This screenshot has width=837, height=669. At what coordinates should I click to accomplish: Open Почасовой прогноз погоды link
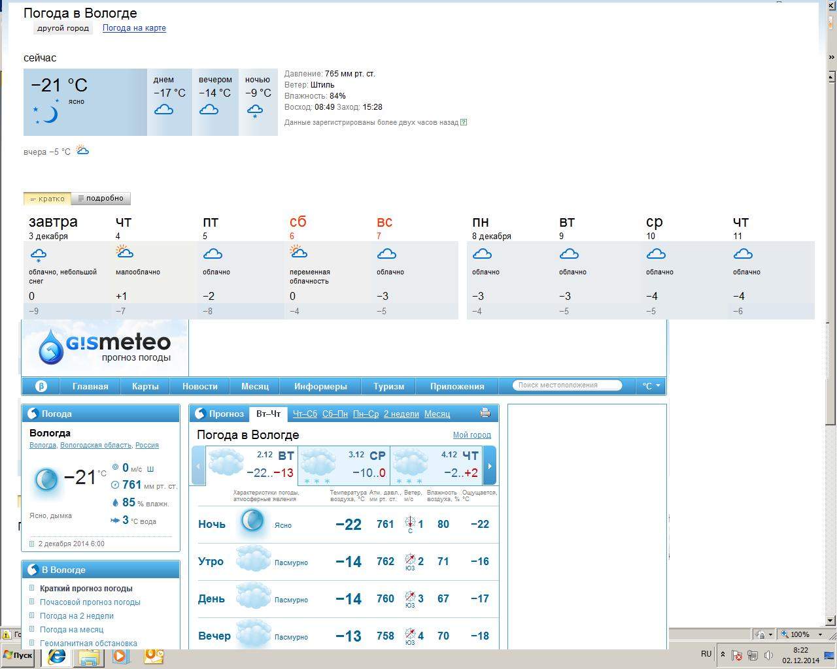pyautogui.click(x=90, y=602)
